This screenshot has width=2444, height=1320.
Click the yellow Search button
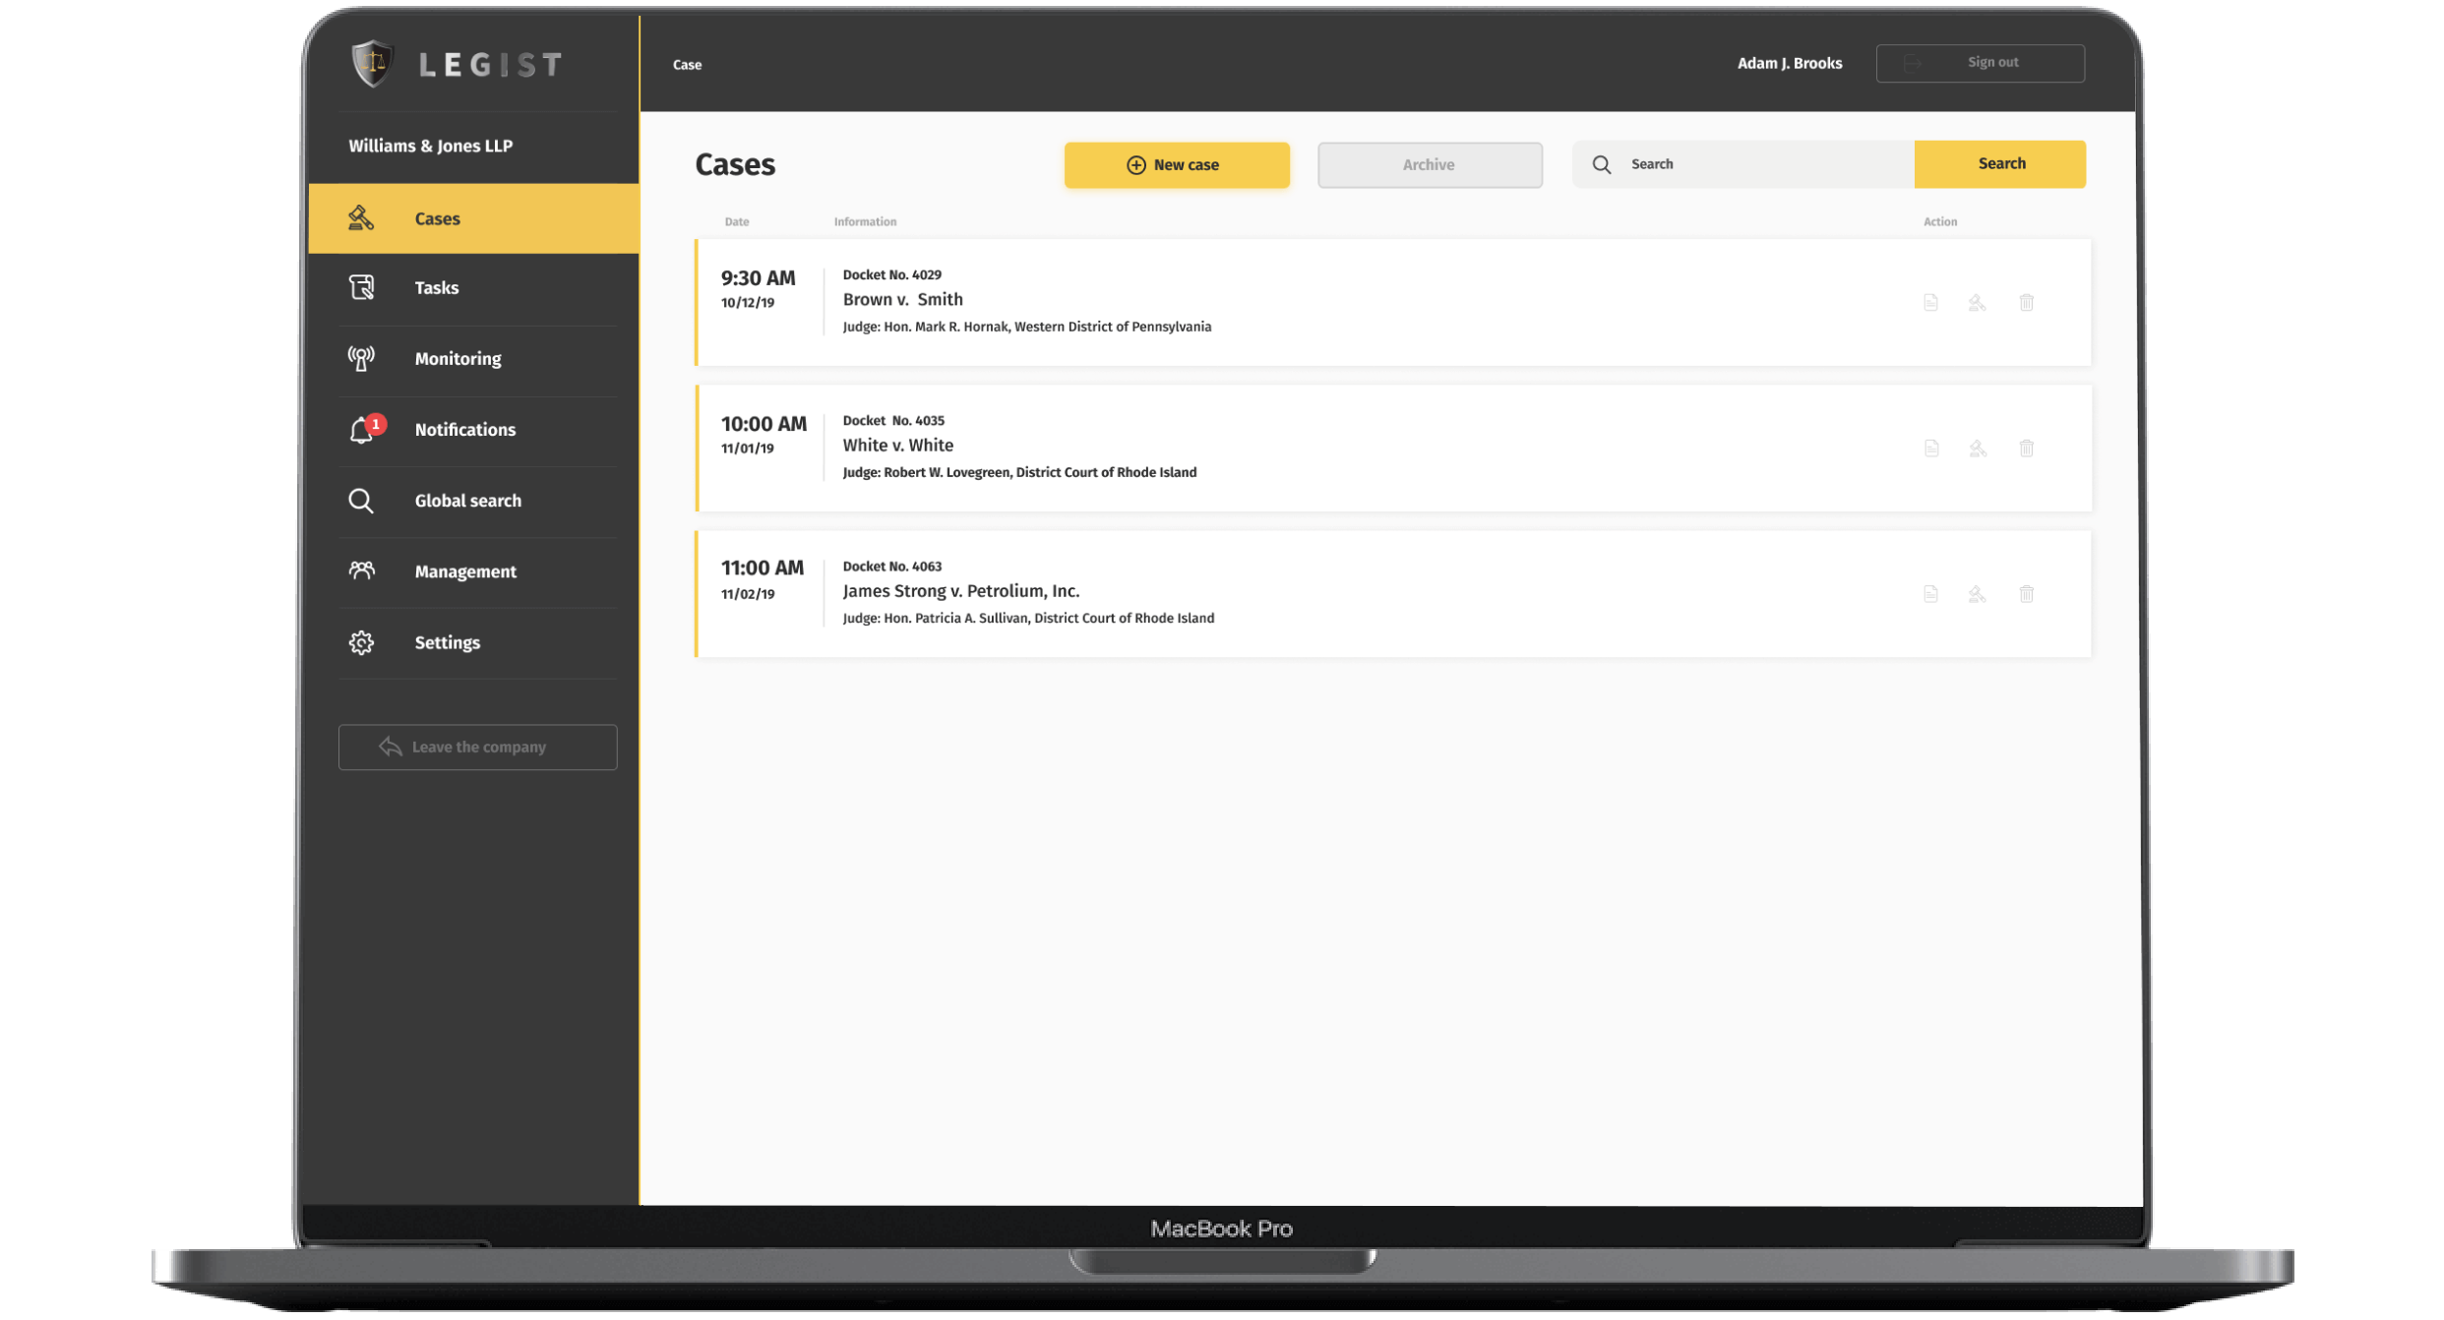click(x=1999, y=163)
